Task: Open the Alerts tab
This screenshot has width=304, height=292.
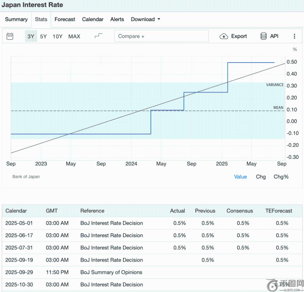Action: tap(117, 19)
